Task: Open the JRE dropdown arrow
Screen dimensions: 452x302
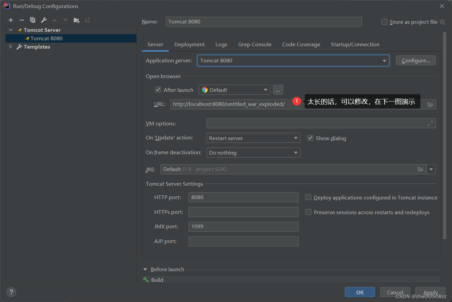Action: 431,169
